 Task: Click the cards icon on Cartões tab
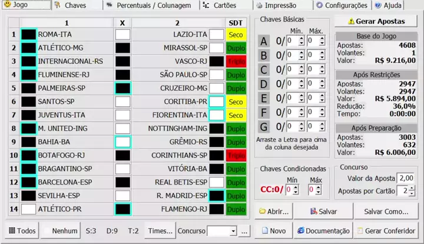click(x=206, y=5)
